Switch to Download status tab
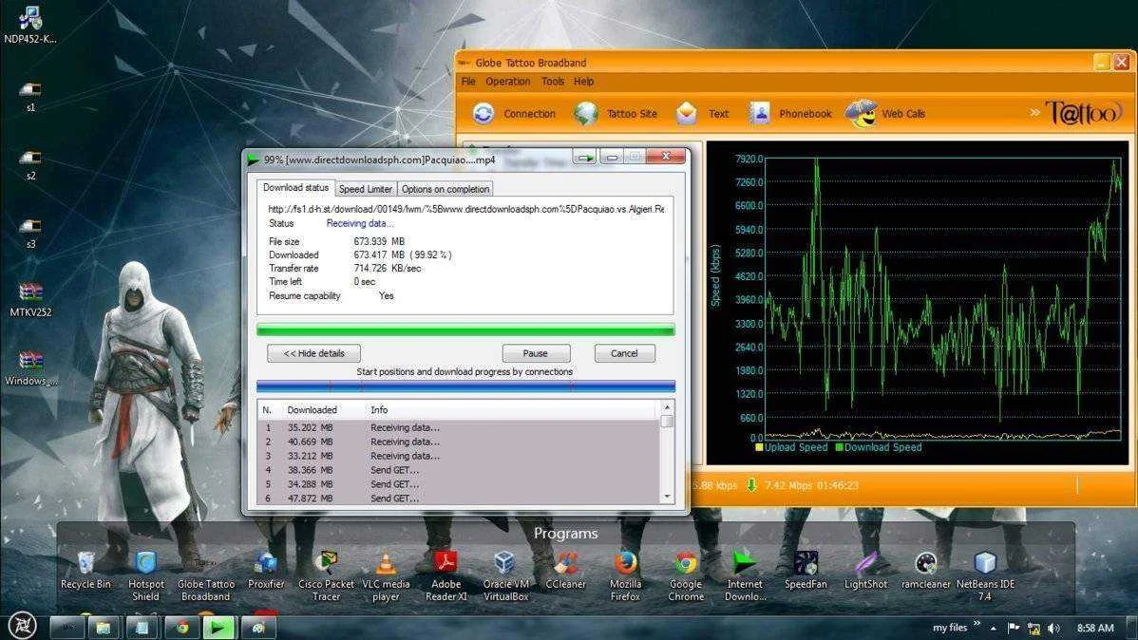Screen dimensions: 1138x640 point(295,188)
